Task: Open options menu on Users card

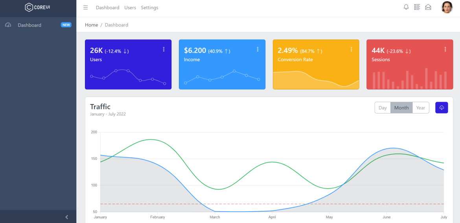Action: 164,49
